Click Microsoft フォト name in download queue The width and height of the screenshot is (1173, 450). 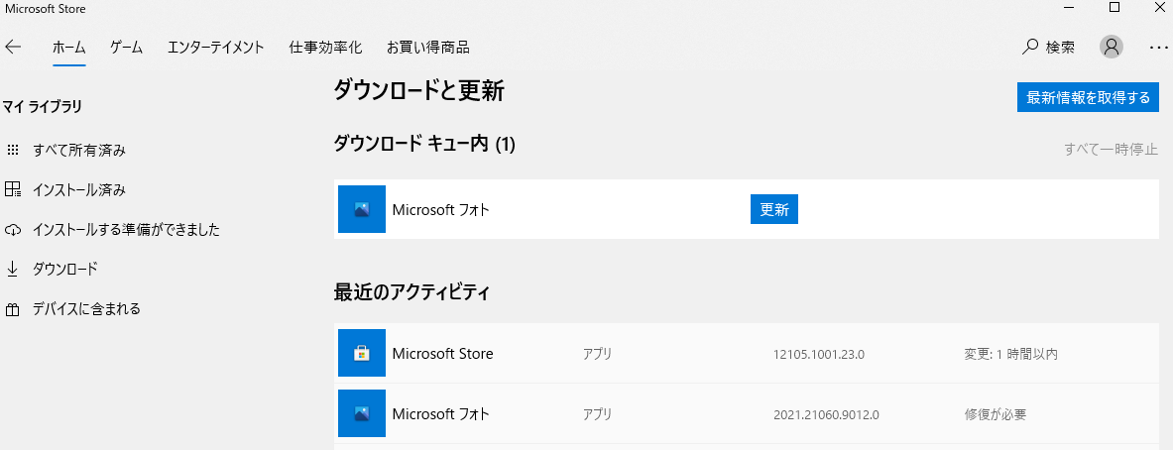pyautogui.click(x=440, y=210)
